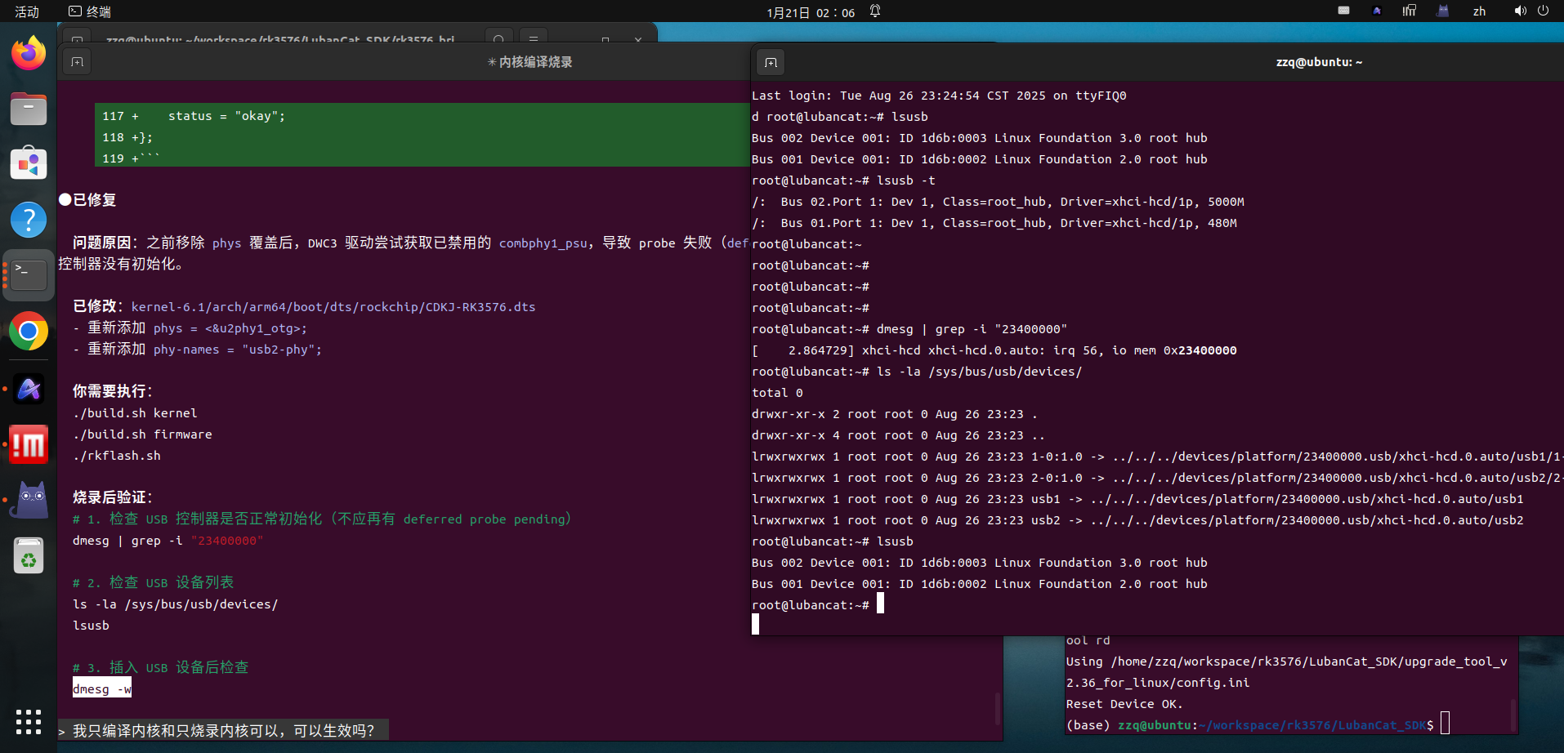Switch the zh input method indicator
1564x753 pixels.
pyautogui.click(x=1479, y=11)
